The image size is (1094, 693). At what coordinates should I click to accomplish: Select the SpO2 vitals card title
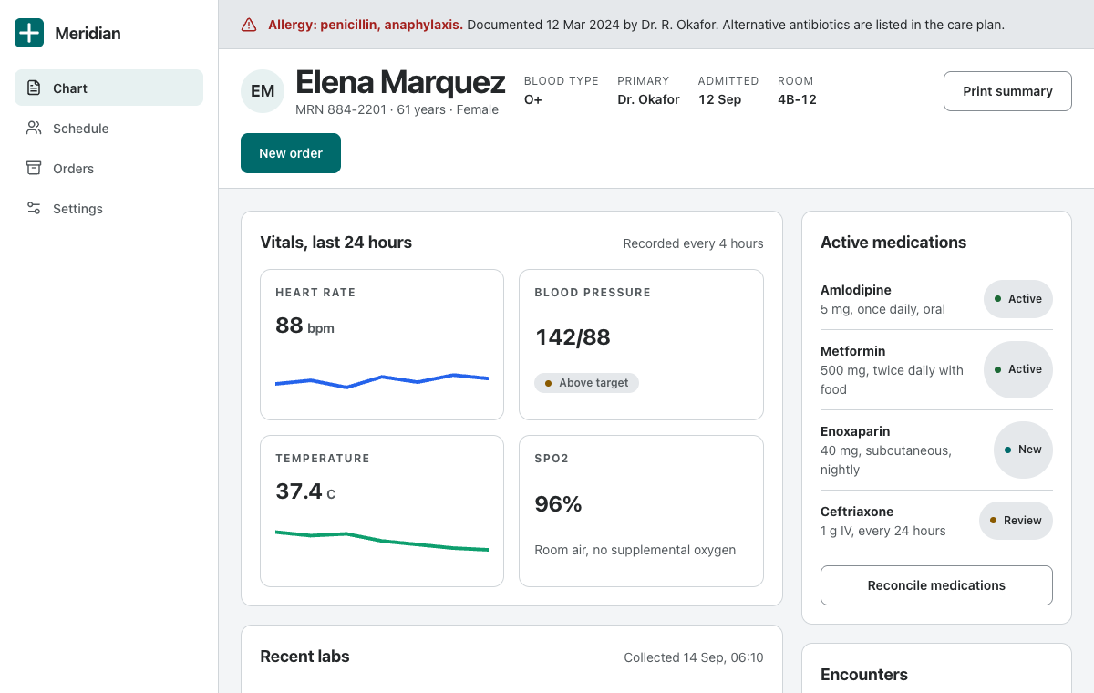pos(552,459)
